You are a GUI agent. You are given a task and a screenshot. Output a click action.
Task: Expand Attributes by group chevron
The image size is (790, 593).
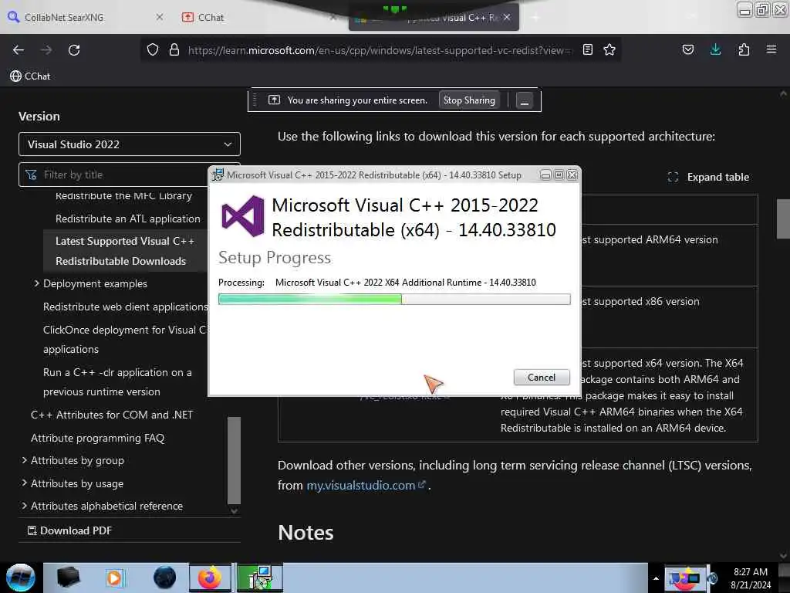pyautogui.click(x=24, y=460)
